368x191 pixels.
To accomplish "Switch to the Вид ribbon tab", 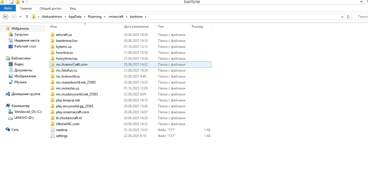I will coord(72,8).
